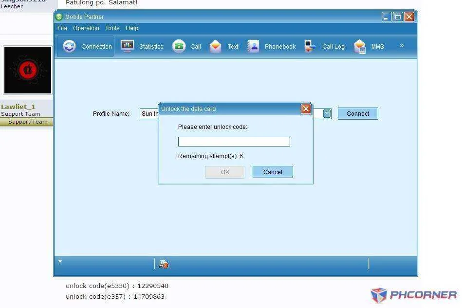Focus the unlock code input field
Screen dimensions: 462x308
(234, 142)
